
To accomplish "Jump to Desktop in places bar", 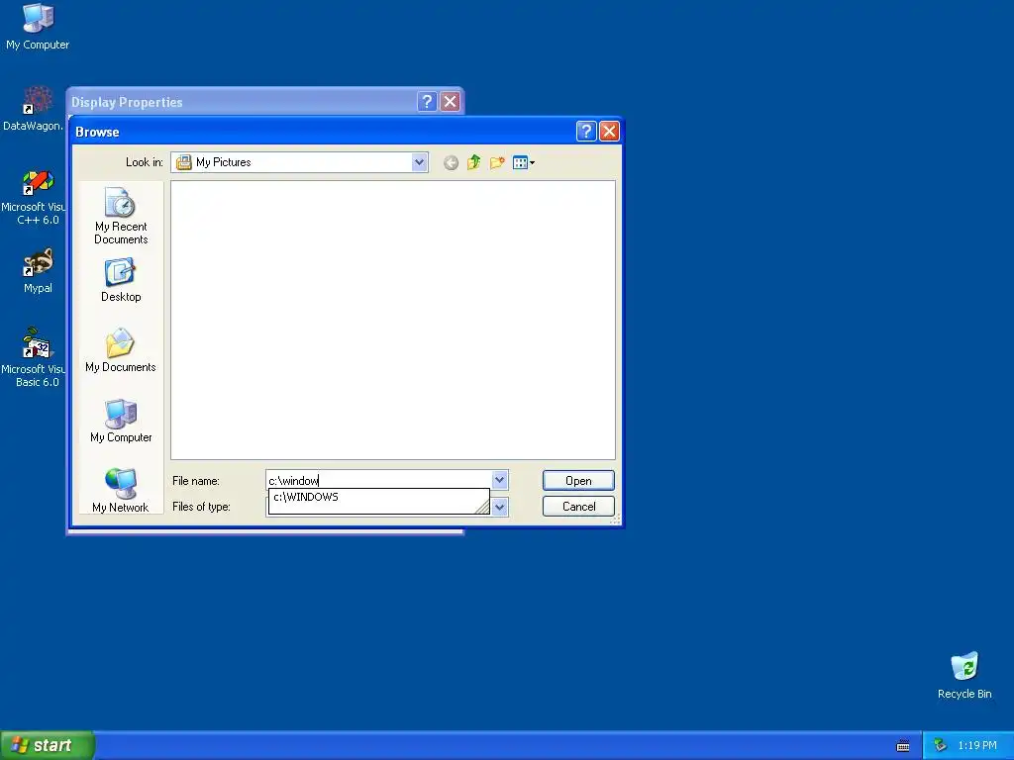I will 121,280.
